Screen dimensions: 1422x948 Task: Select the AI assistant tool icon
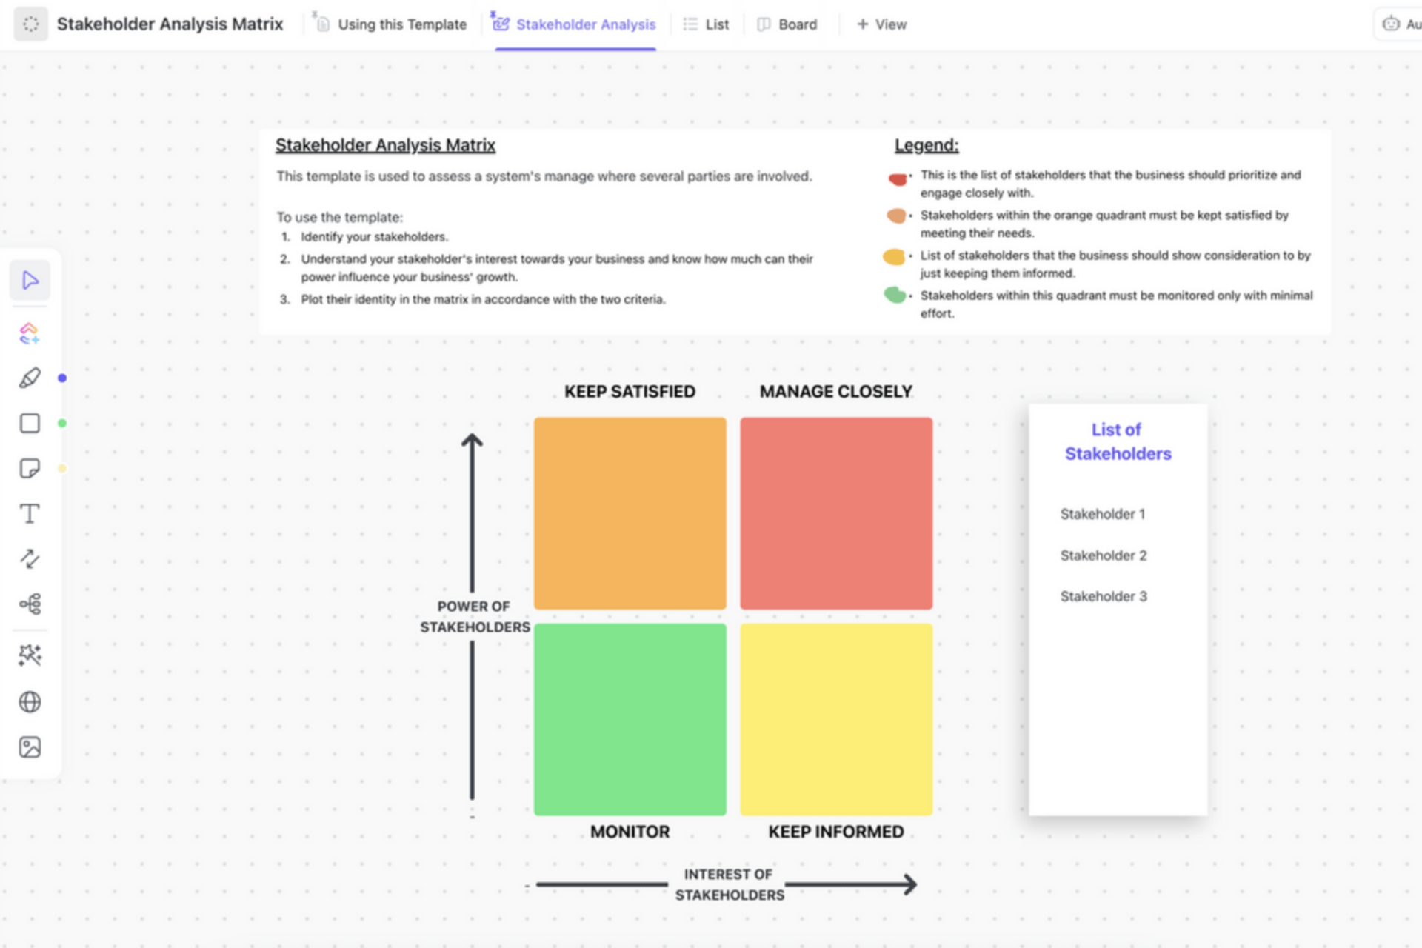pos(29,330)
